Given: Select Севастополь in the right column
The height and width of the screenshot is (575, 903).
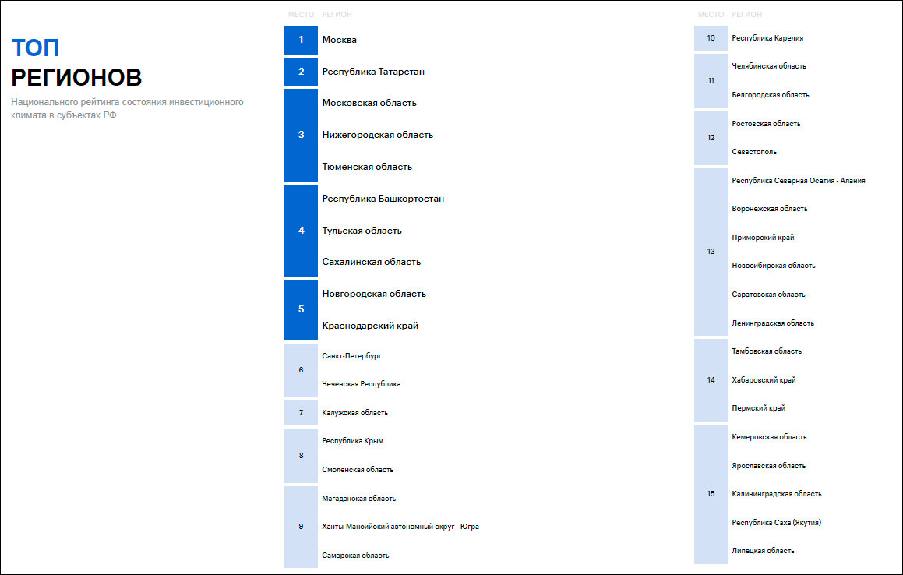Looking at the screenshot, I should [754, 152].
